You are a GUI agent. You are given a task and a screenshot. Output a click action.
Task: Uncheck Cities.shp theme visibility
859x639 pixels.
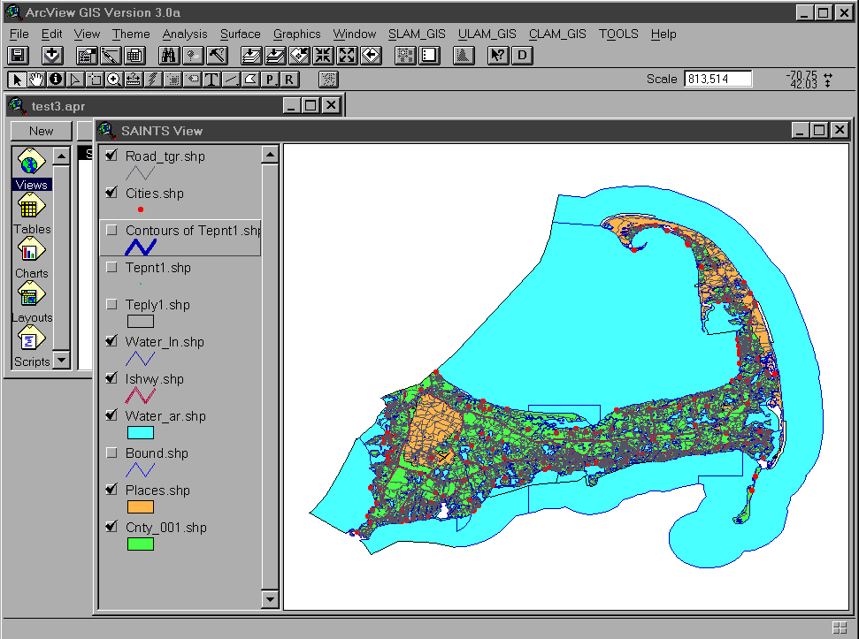pos(111,193)
